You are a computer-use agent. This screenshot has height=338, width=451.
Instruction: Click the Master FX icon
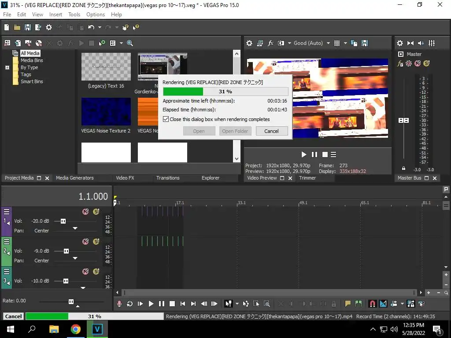click(x=400, y=63)
